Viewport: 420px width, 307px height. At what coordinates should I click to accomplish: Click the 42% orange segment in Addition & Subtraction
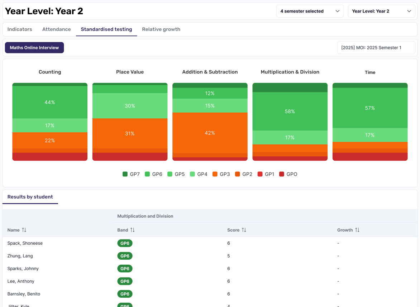210,133
